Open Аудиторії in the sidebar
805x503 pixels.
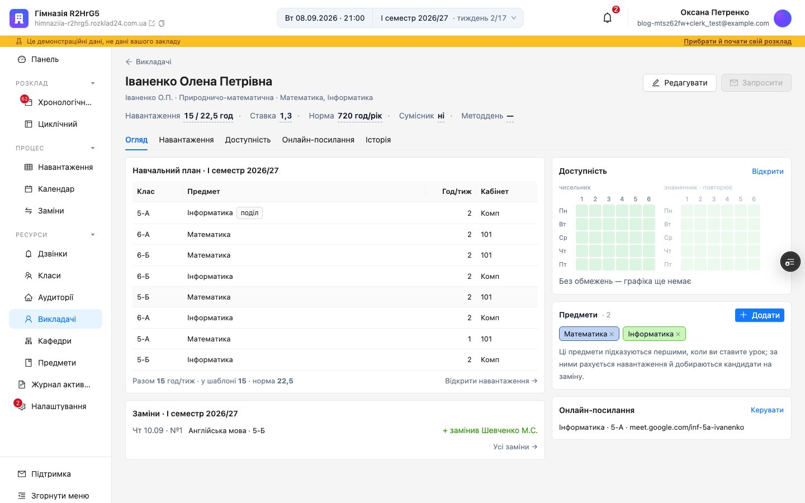click(x=56, y=297)
